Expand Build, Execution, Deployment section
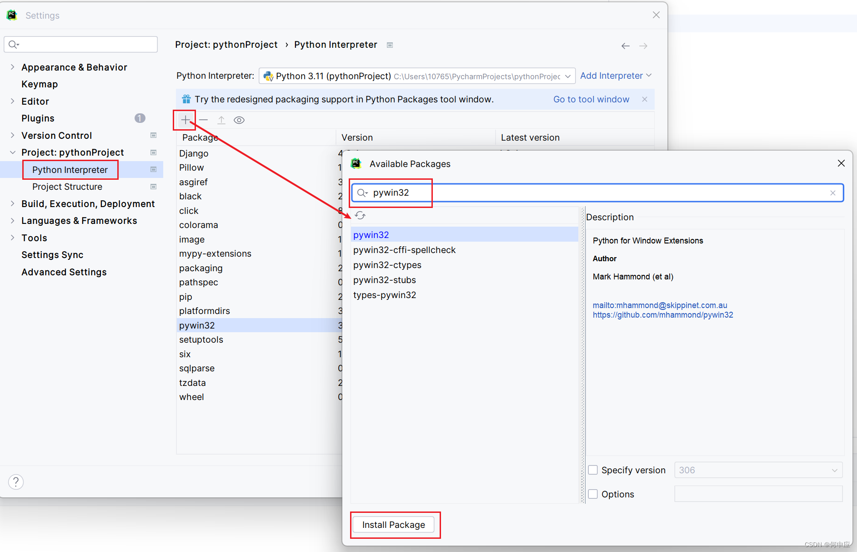This screenshot has width=857, height=552. 13,204
